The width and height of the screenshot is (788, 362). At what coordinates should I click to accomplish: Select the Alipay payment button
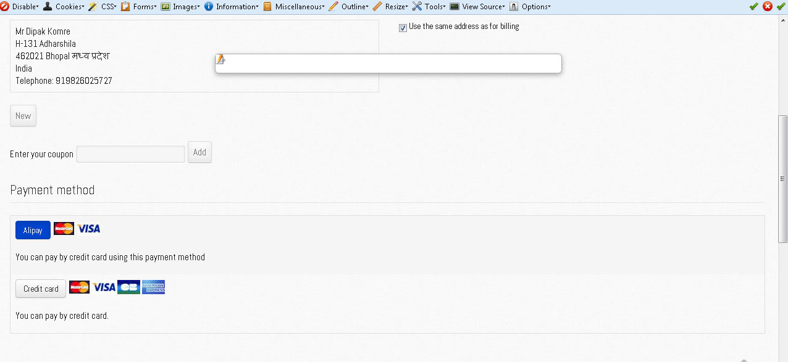(33, 230)
